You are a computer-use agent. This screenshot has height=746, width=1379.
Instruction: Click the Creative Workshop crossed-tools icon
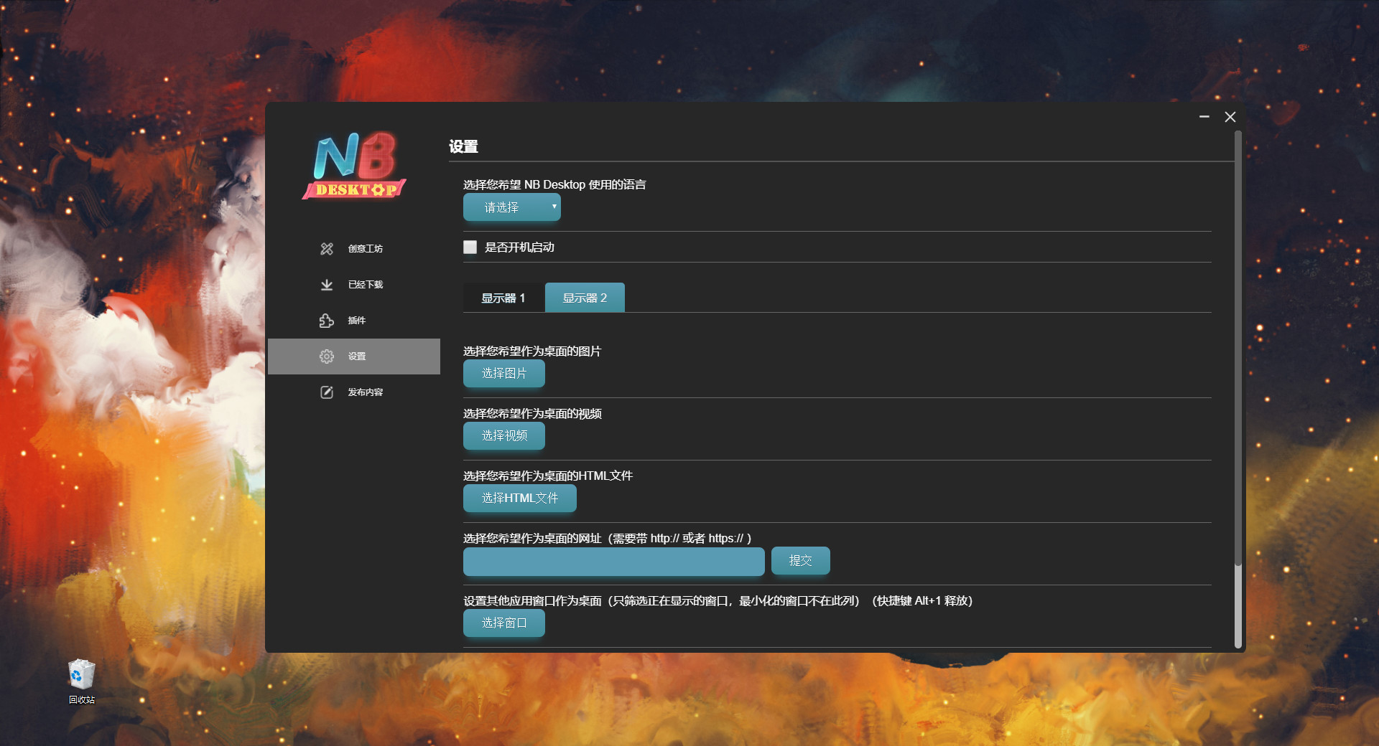(x=327, y=249)
